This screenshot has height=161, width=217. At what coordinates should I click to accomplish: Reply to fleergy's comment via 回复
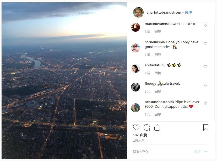158,91
